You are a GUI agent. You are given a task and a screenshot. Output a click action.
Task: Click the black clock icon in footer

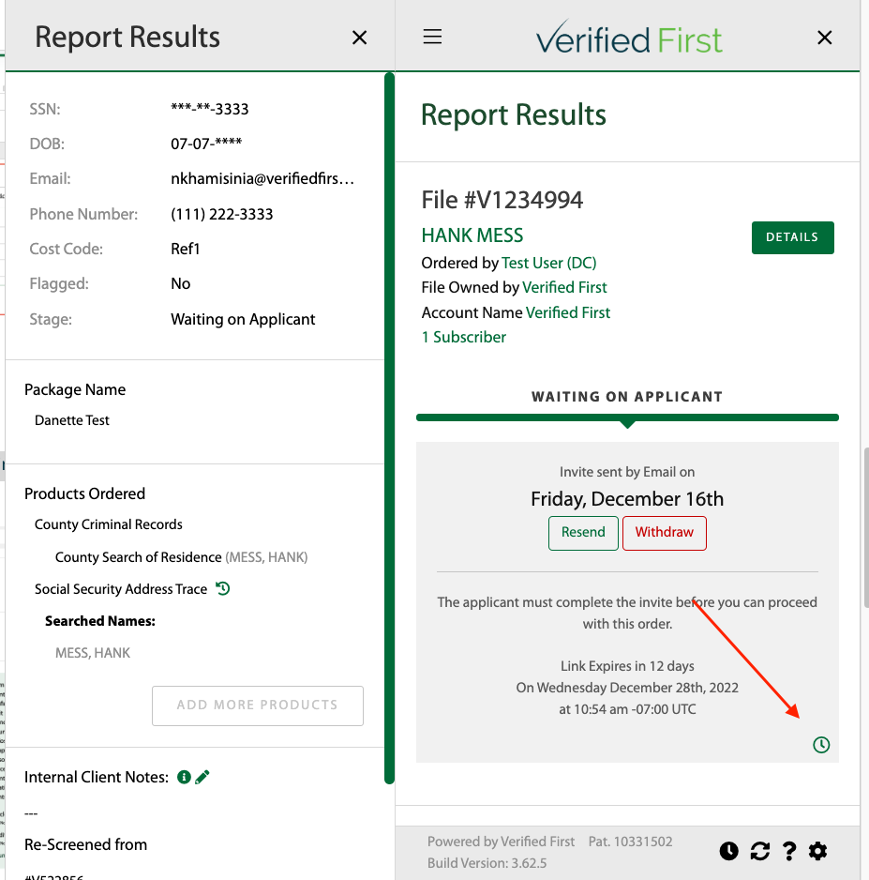point(728,851)
